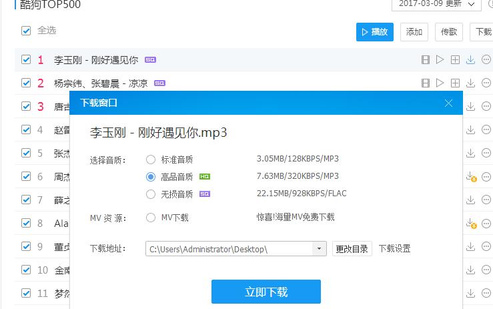493x309 pixels.
Task: Click the SQ badge beside 刚好遇见你
Action: pos(150,60)
